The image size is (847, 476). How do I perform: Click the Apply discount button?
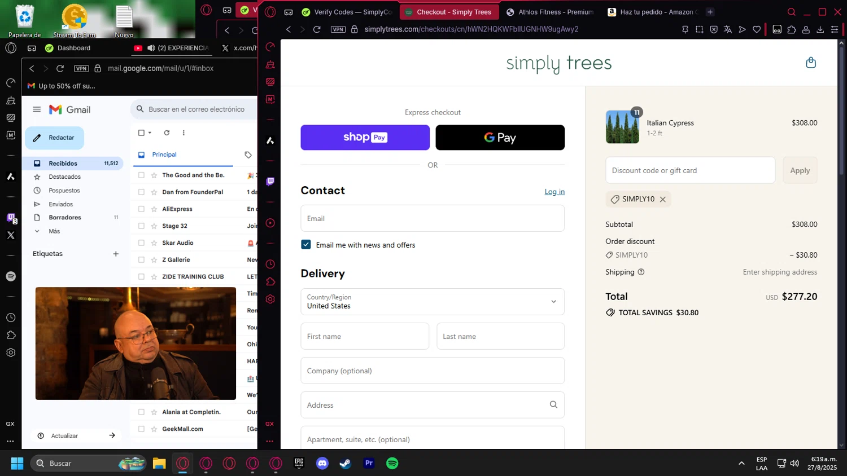coord(800,170)
